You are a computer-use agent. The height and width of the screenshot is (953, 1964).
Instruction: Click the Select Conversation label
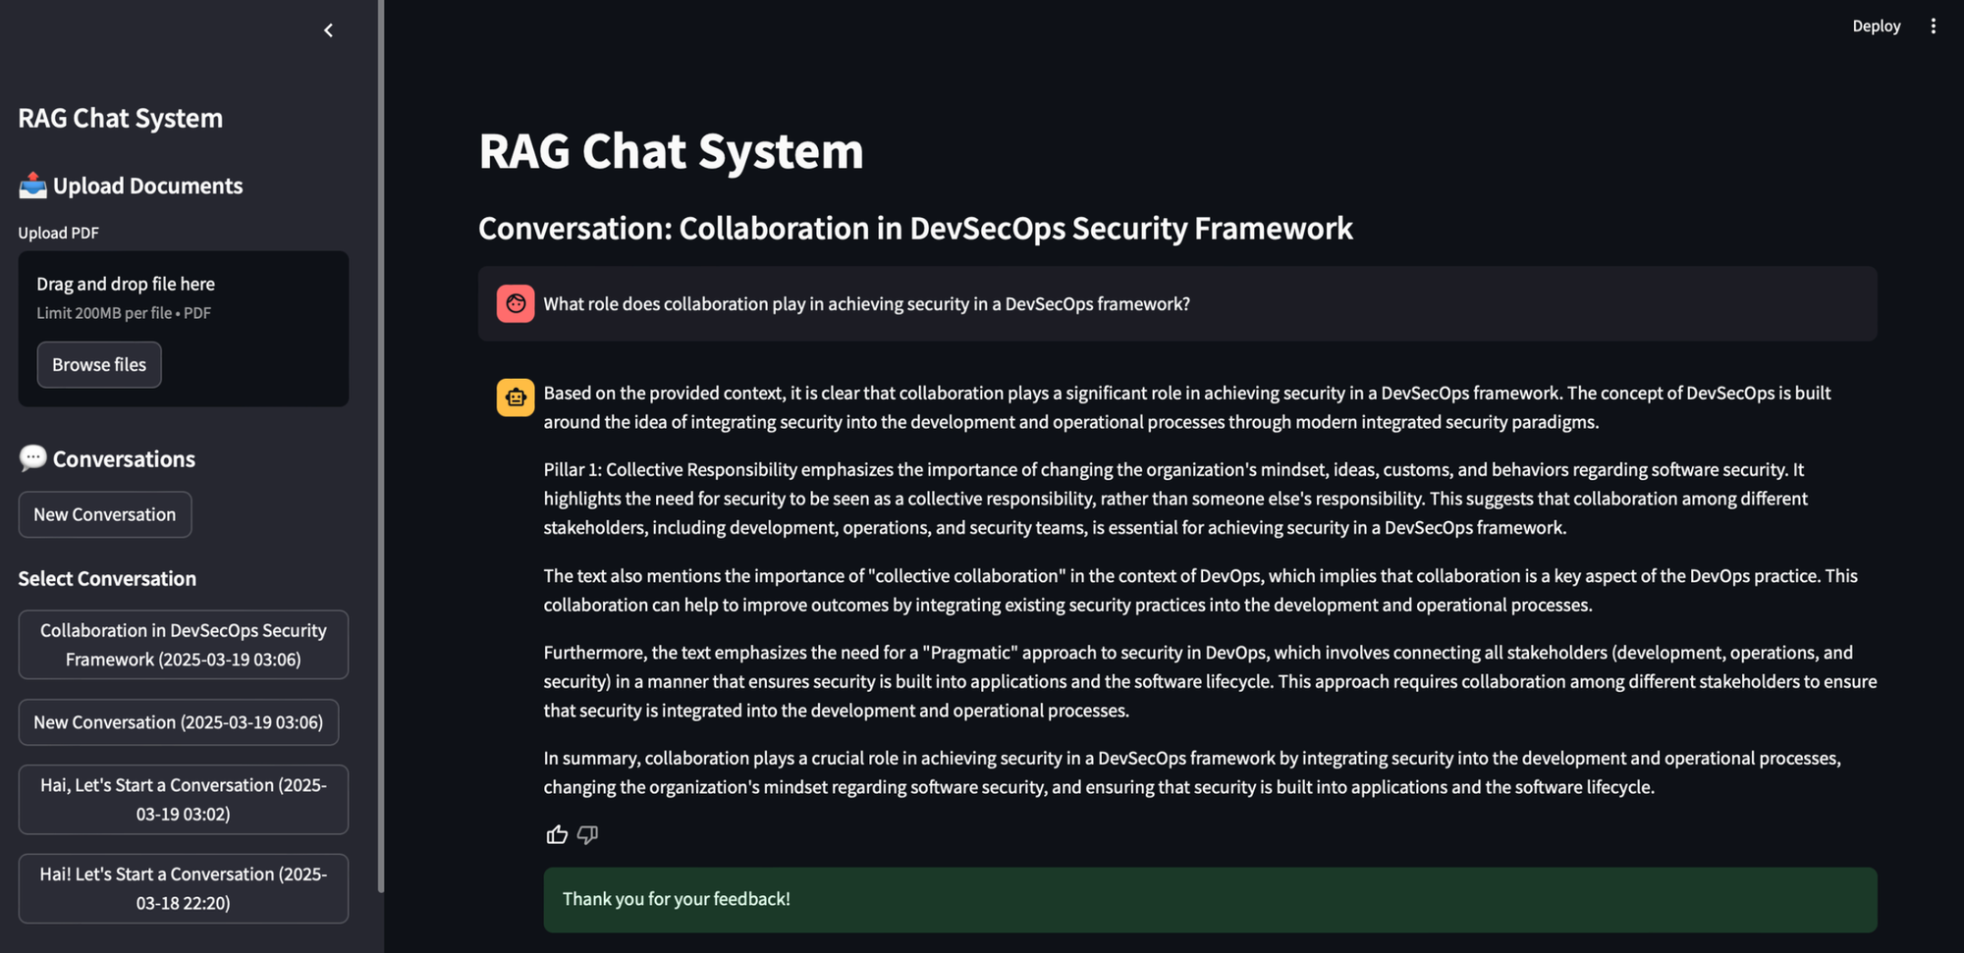(x=107, y=578)
